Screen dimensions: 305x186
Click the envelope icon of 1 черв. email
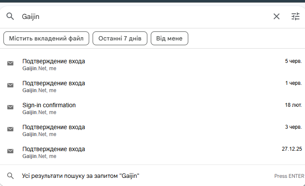(10, 85)
